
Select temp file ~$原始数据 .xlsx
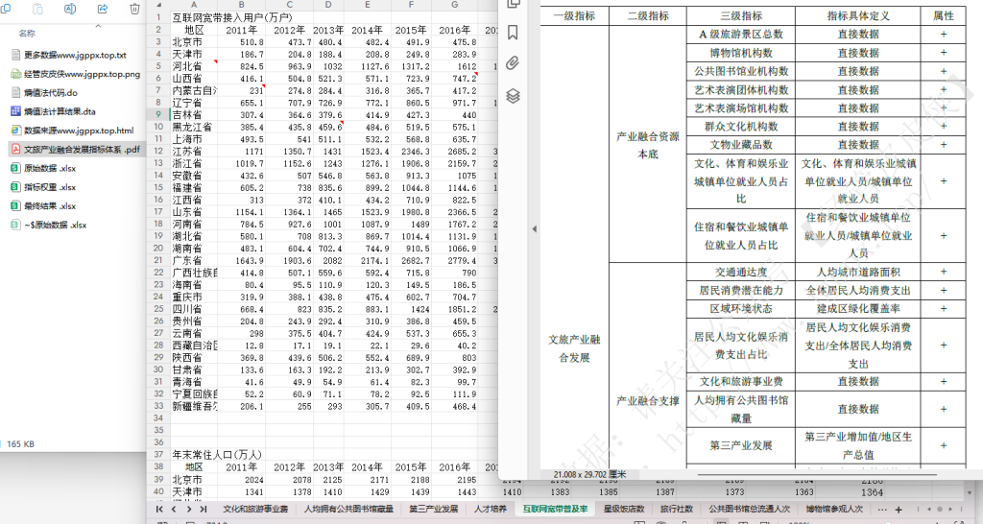49,225
